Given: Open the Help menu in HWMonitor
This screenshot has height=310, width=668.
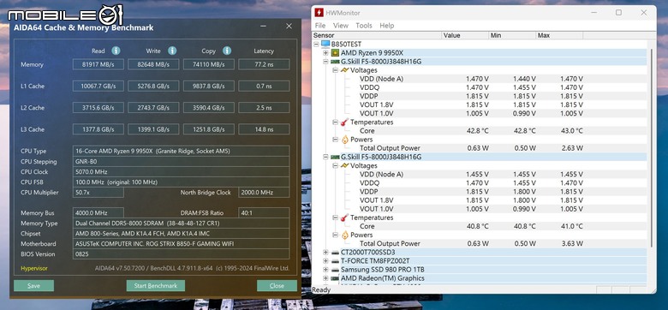Looking at the screenshot, I should click(387, 26).
